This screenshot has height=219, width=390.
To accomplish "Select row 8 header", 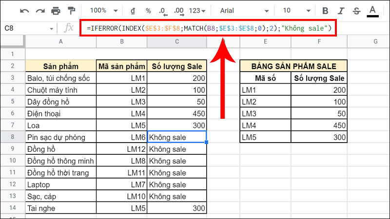I will (x=13, y=137).
